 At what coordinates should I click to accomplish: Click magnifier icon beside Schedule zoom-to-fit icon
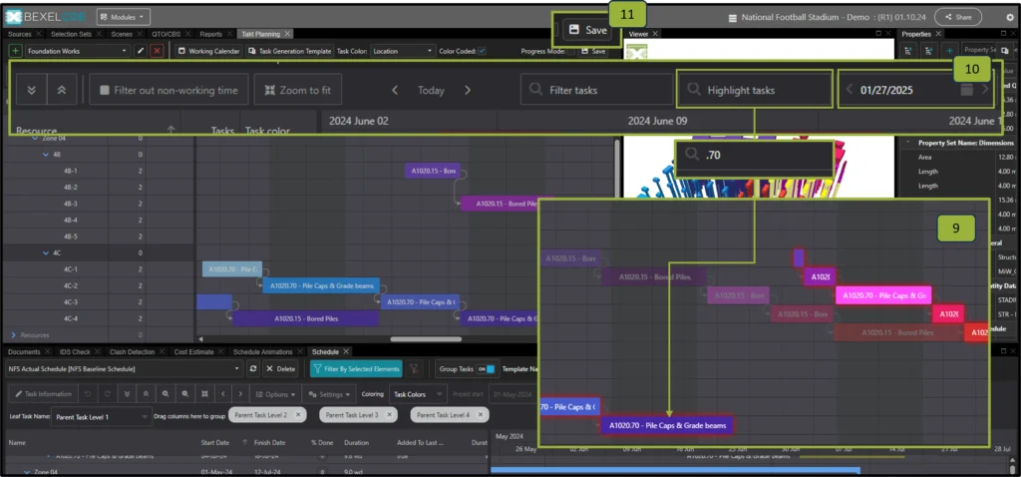185,394
